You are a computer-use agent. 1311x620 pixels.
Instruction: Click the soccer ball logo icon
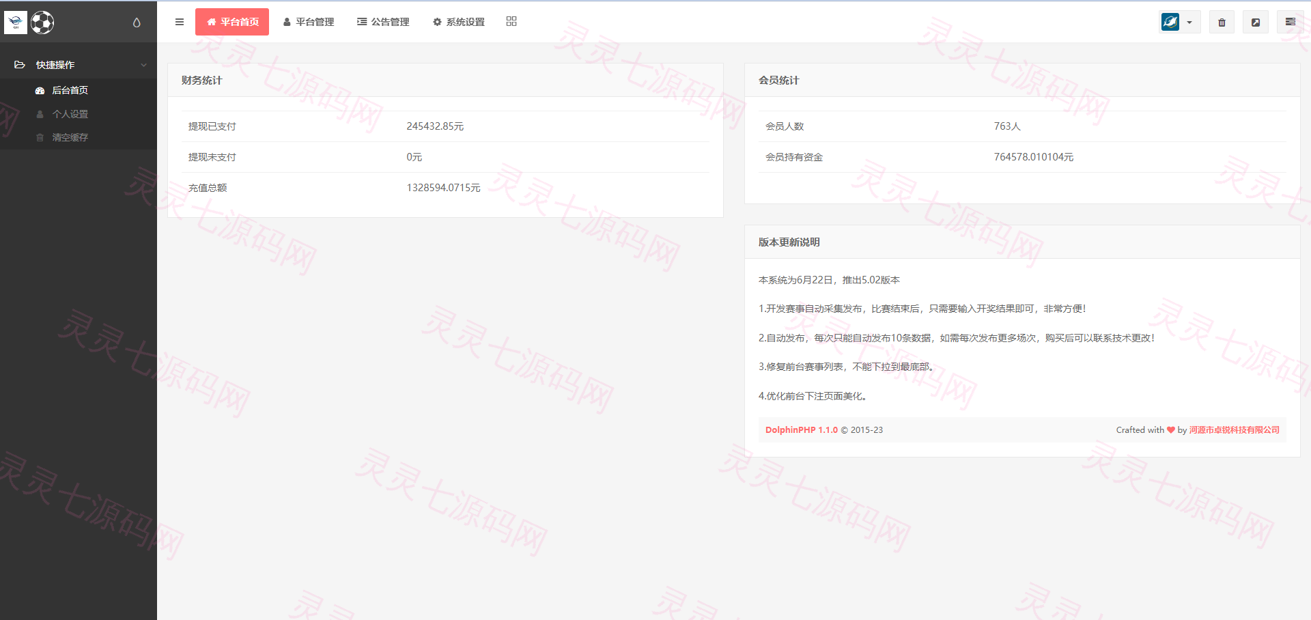tap(42, 23)
